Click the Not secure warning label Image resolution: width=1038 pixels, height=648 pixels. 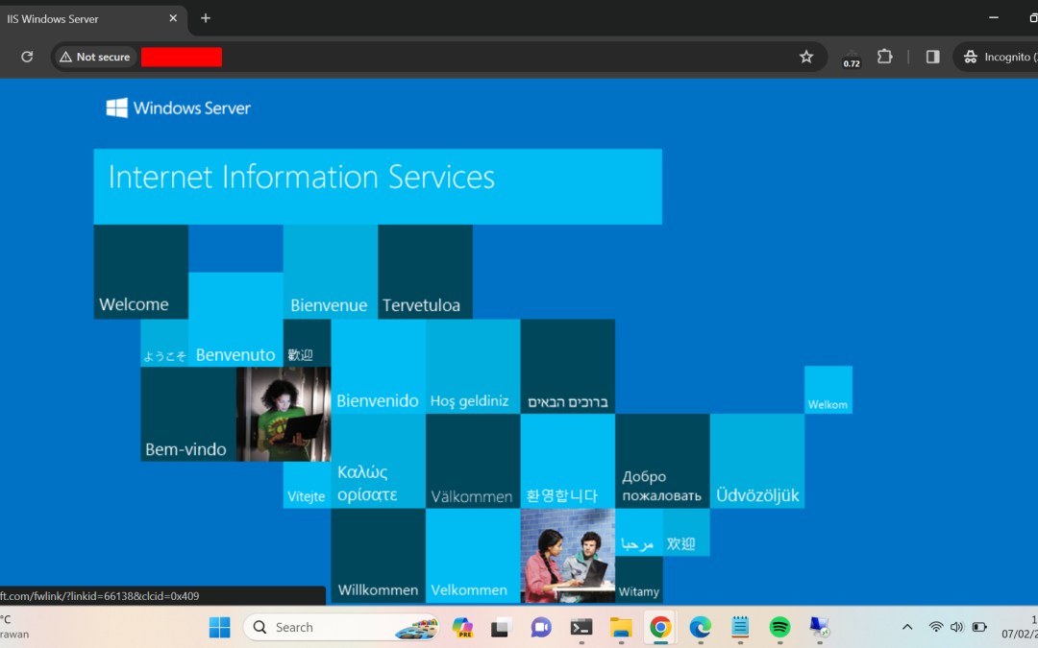coord(94,57)
